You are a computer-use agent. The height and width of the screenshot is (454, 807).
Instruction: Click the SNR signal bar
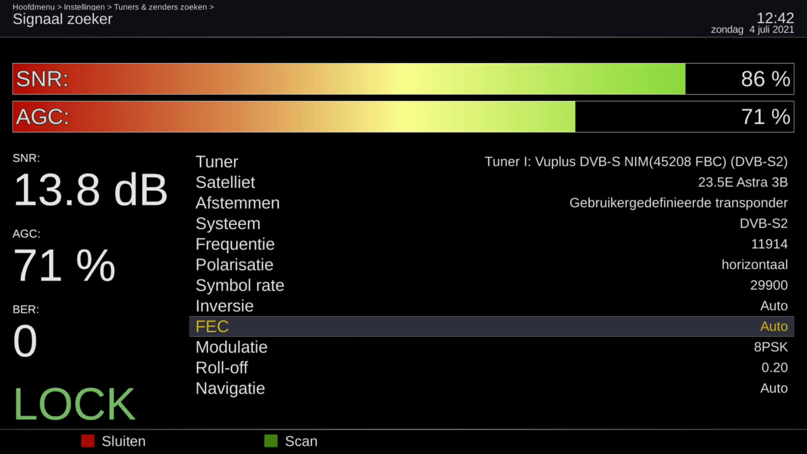[403, 79]
